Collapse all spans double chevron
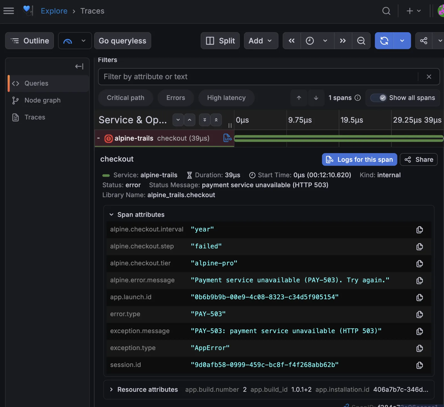444x407 pixels. click(216, 120)
